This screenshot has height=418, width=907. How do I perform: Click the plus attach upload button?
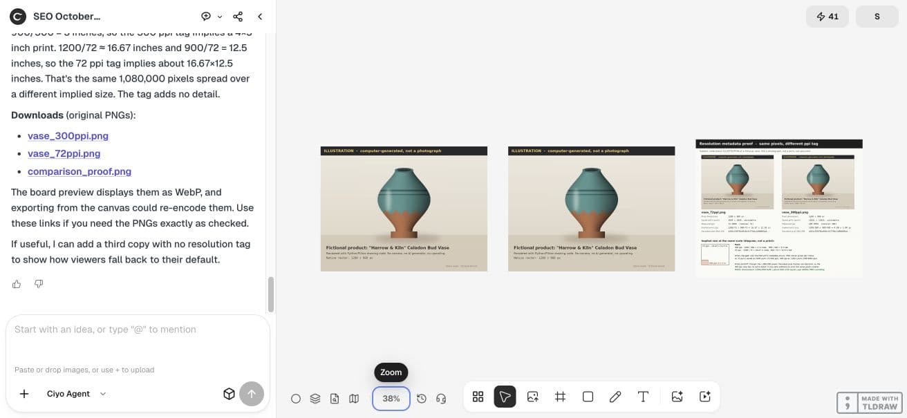pos(24,394)
